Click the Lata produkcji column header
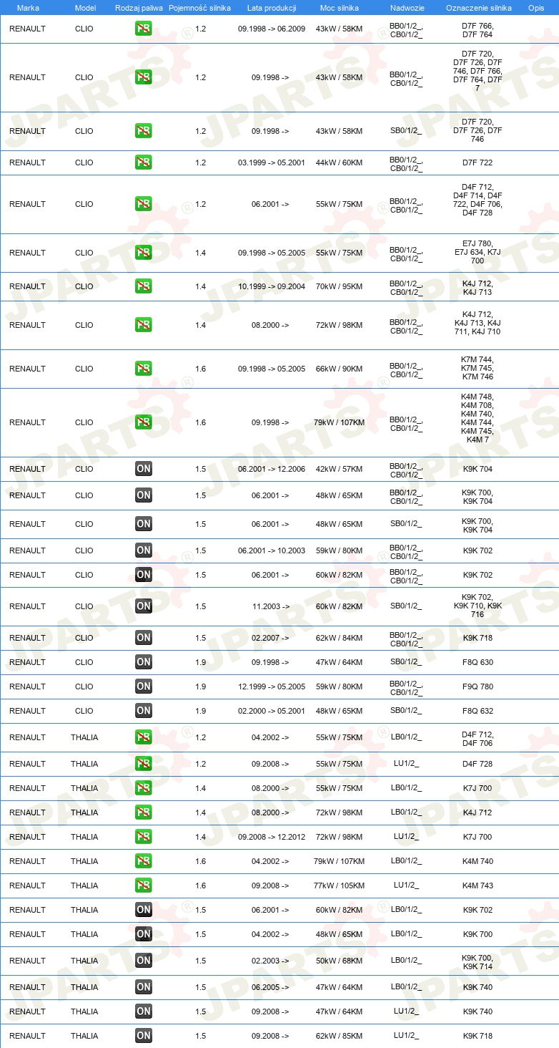This screenshot has width=559, height=1048. [272, 8]
